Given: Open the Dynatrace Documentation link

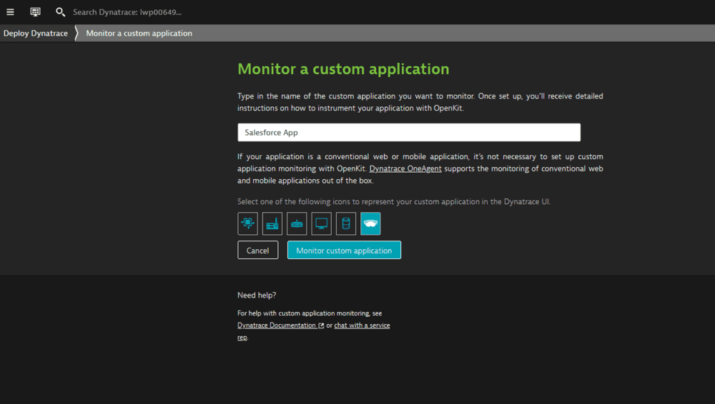Looking at the screenshot, I should [x=276, y=325].
